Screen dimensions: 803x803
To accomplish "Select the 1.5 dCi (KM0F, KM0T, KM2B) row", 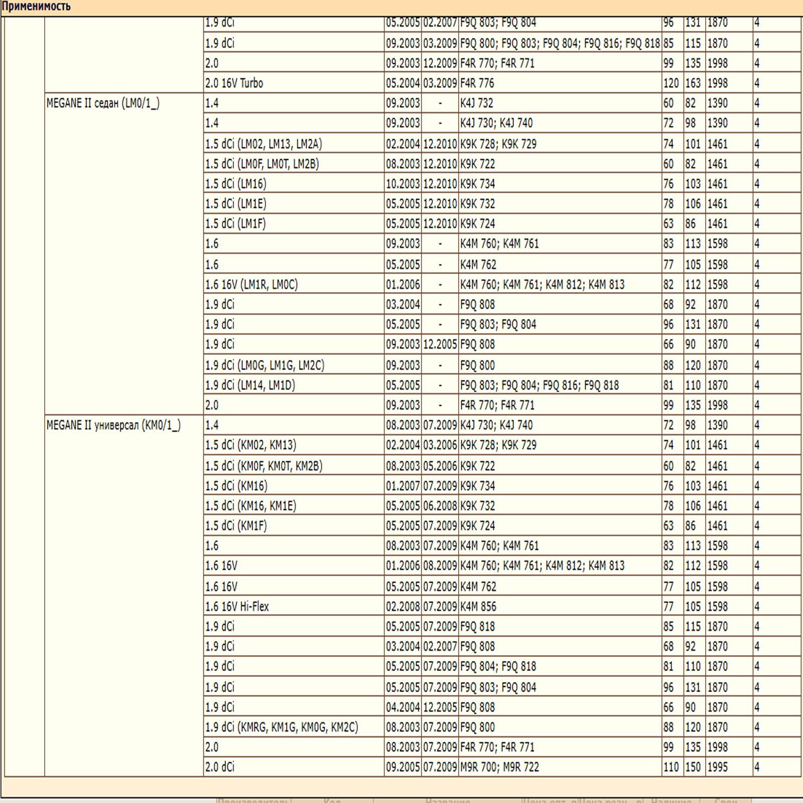I will pos(502,466).
